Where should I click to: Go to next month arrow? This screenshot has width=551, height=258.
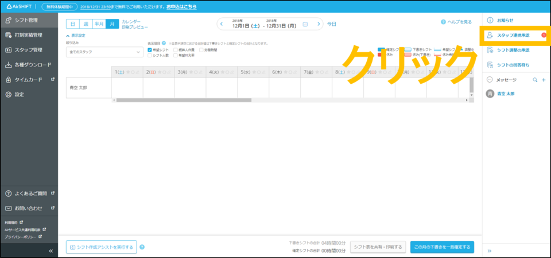point(319,24)
